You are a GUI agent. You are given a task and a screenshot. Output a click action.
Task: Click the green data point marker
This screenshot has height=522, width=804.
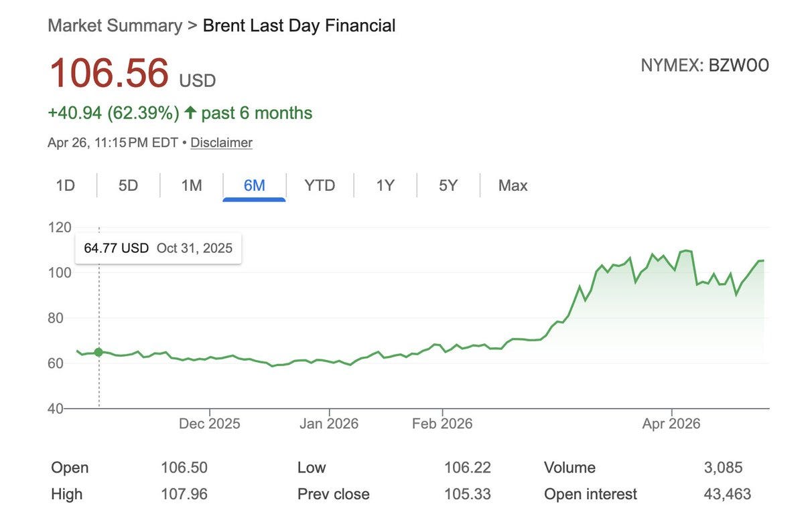[x=99, y=352]
